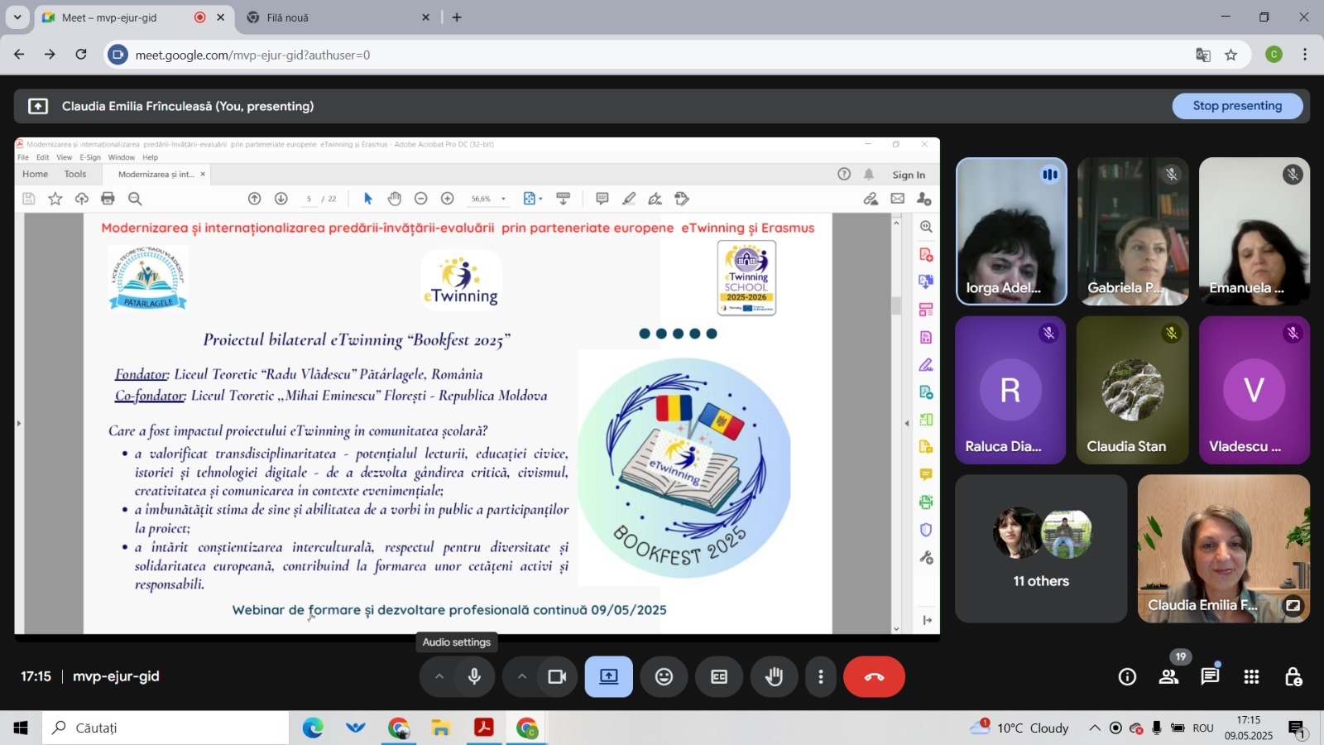Viewport: 1324px width, 745px height.
Task: Open host controls lock icon
Action: click(1293, 677)
